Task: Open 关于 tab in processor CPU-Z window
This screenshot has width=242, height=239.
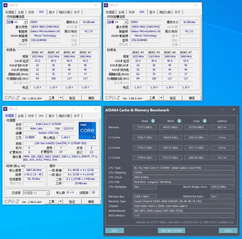Action: click(x=77, y=116)
